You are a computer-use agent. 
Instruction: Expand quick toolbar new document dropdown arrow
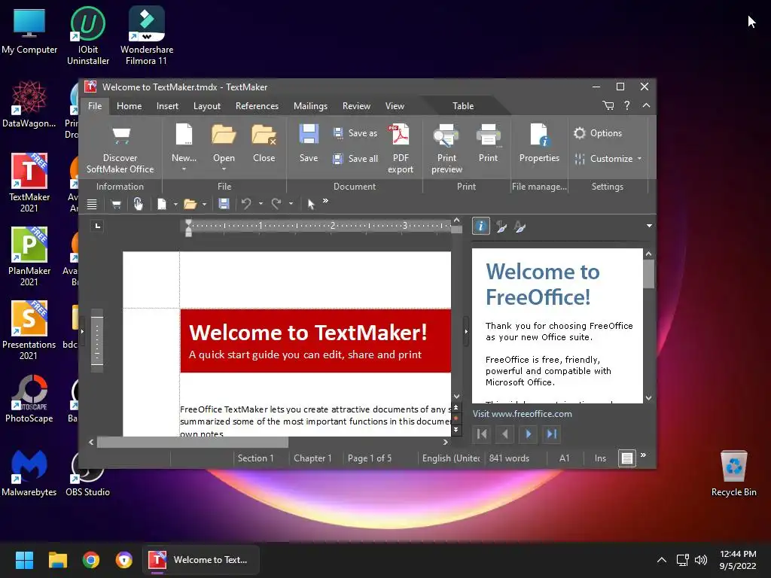point(175,204)
